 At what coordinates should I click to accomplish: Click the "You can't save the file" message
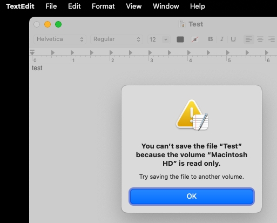point(192,155)
